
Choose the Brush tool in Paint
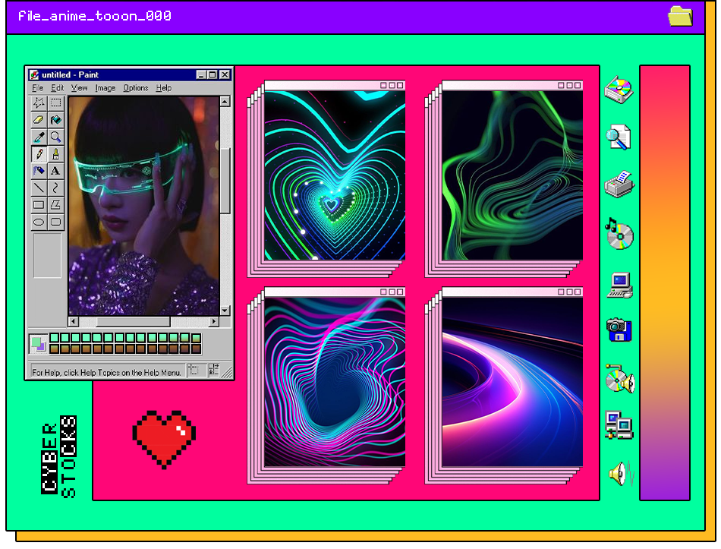(x=55, y=153)
